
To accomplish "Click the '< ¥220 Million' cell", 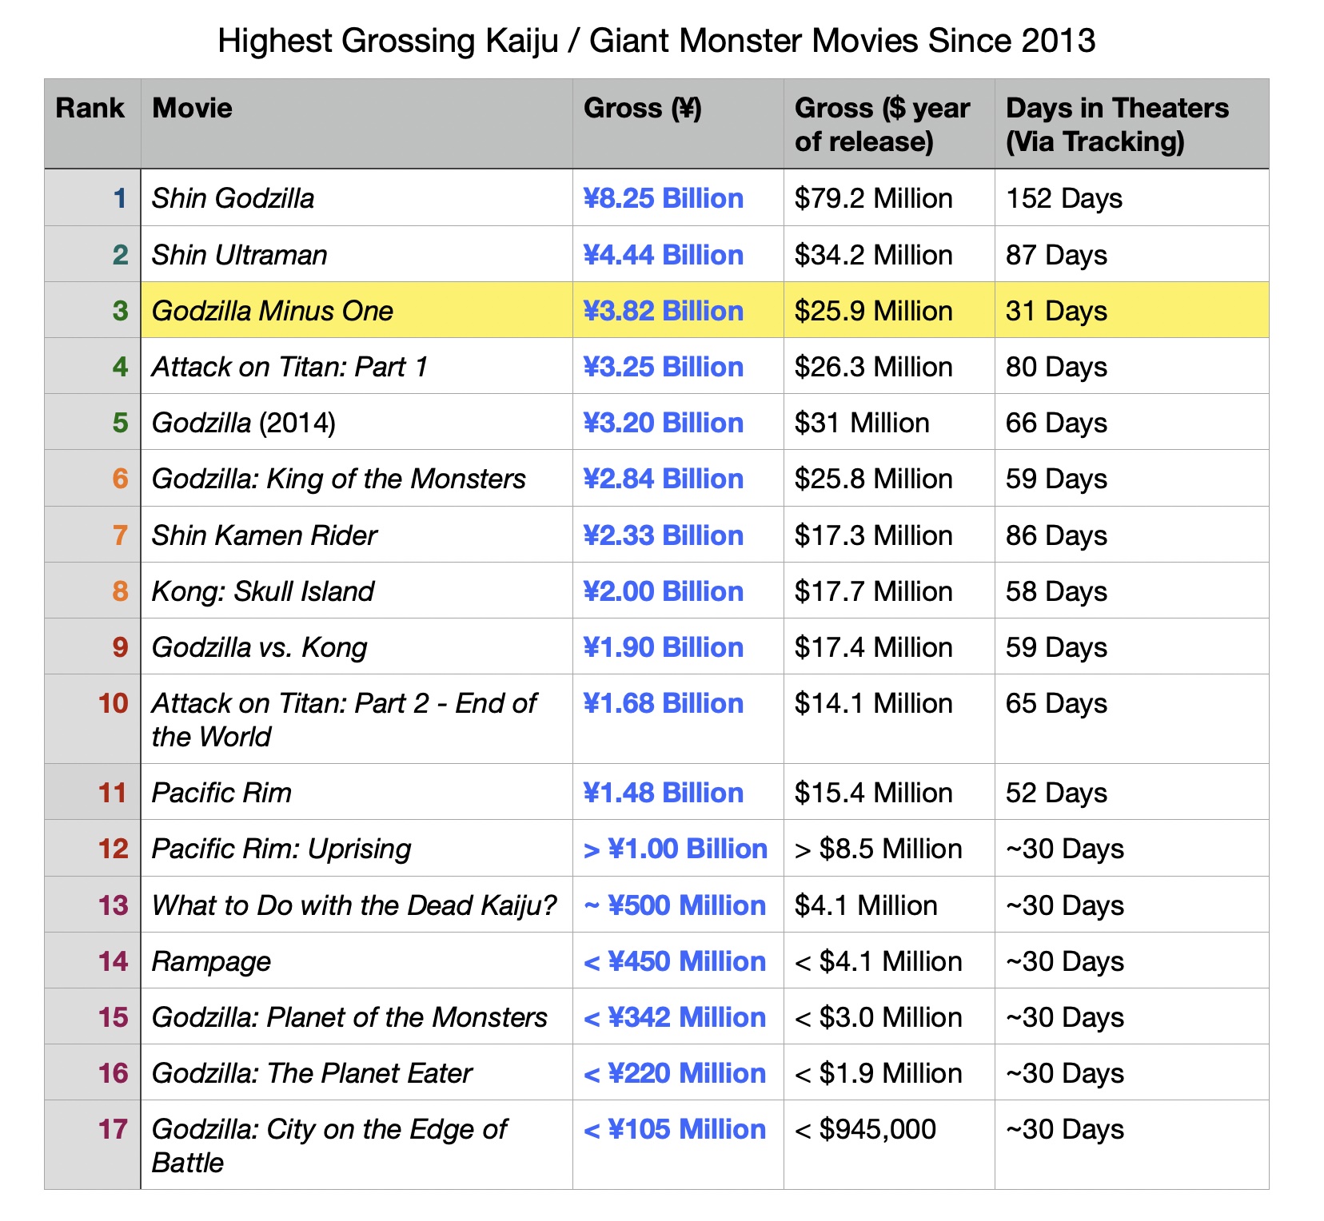I will click(678, 1072).
